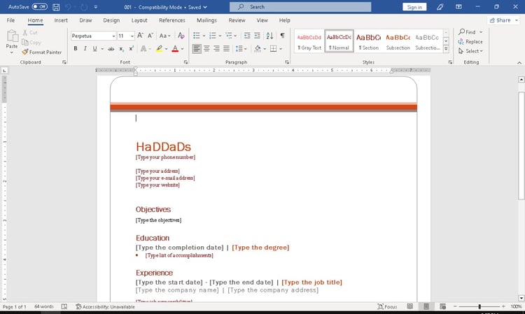Toggle Bold formatting

click(x=76, y=49)
